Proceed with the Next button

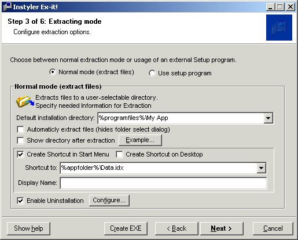222,228
